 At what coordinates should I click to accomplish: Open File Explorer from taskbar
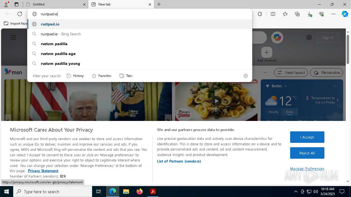pos(126,192)
